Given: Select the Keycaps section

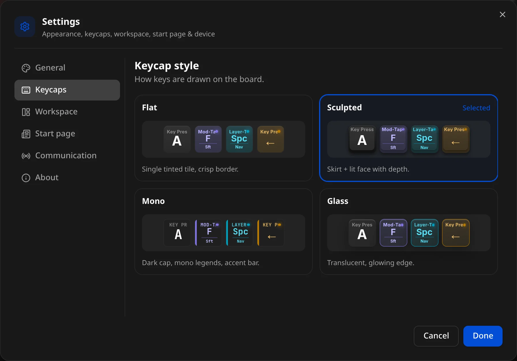Looking at the screenshot, I should 67,90.
